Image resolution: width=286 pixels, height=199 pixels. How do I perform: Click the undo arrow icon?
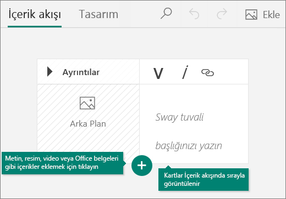click(x=194, y=14)
